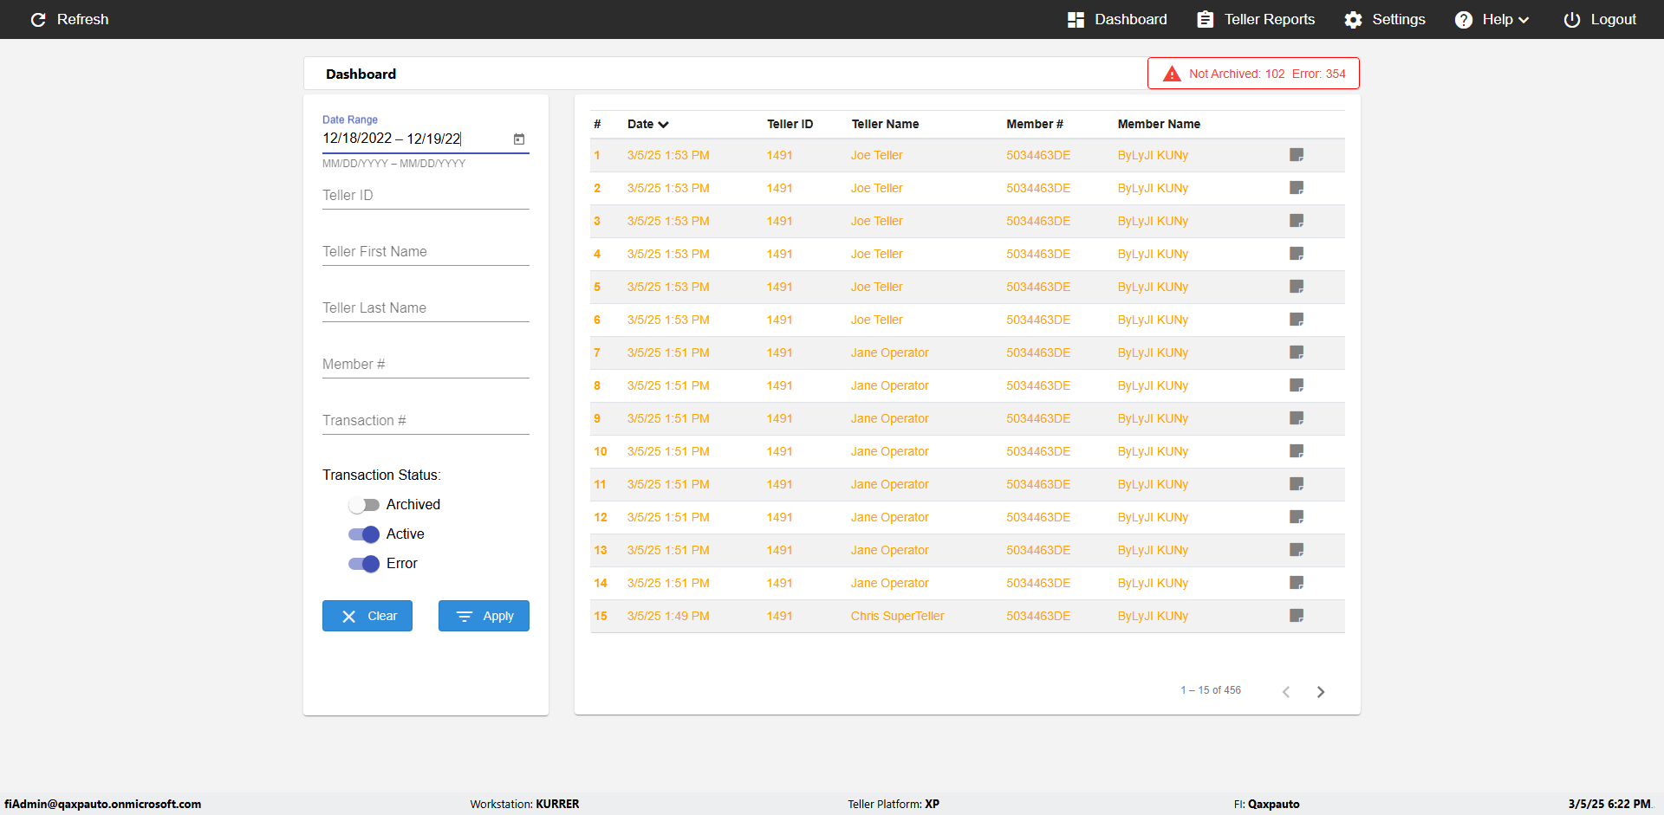
Task: Open note icon for row 15
Action: (x=1297, y=616)
